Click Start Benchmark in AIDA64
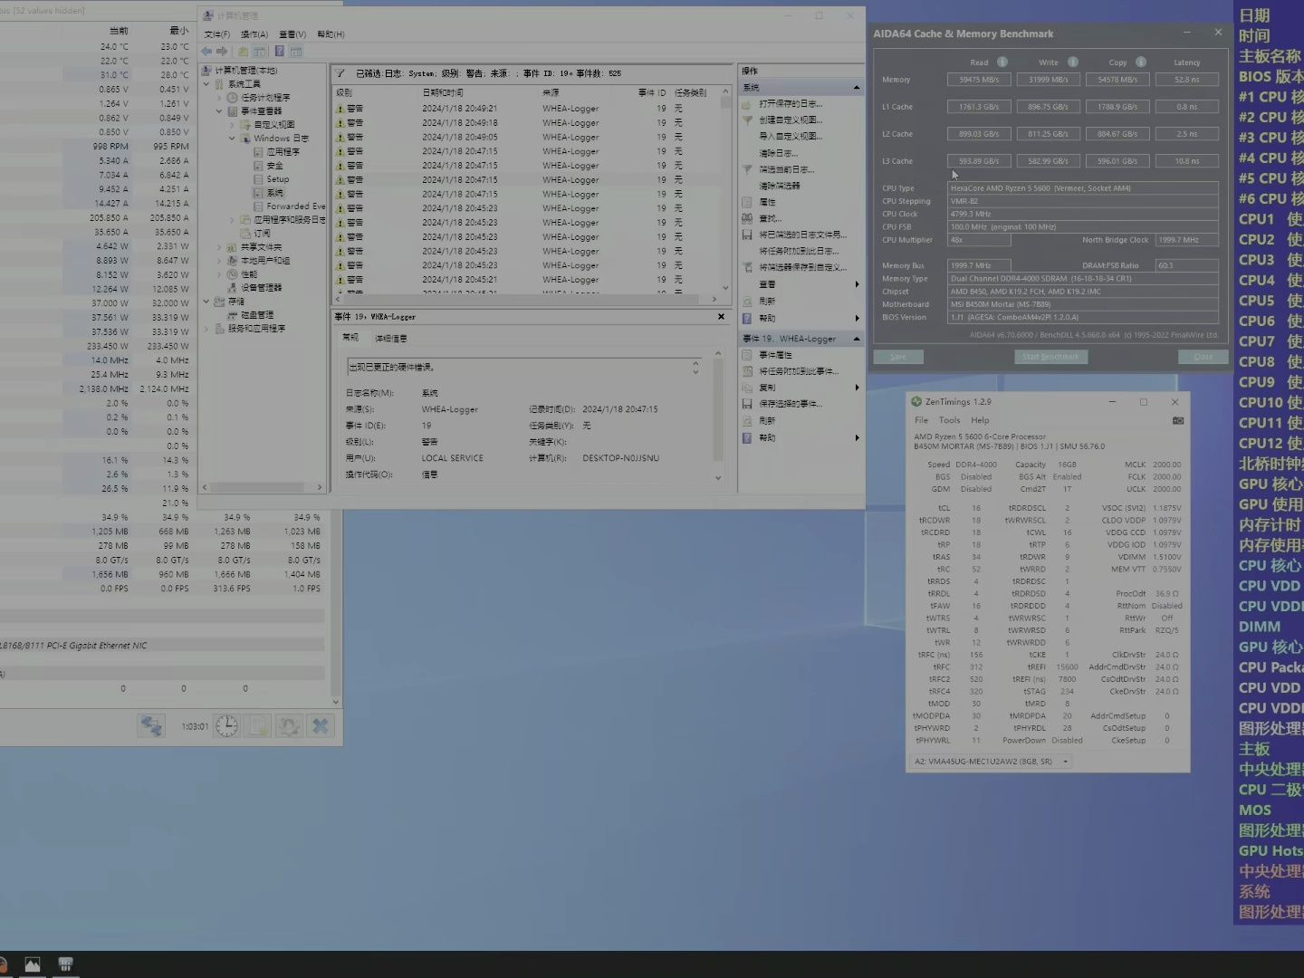The width and height of the screenshot is (1304, 978). tap(1050, 357)
